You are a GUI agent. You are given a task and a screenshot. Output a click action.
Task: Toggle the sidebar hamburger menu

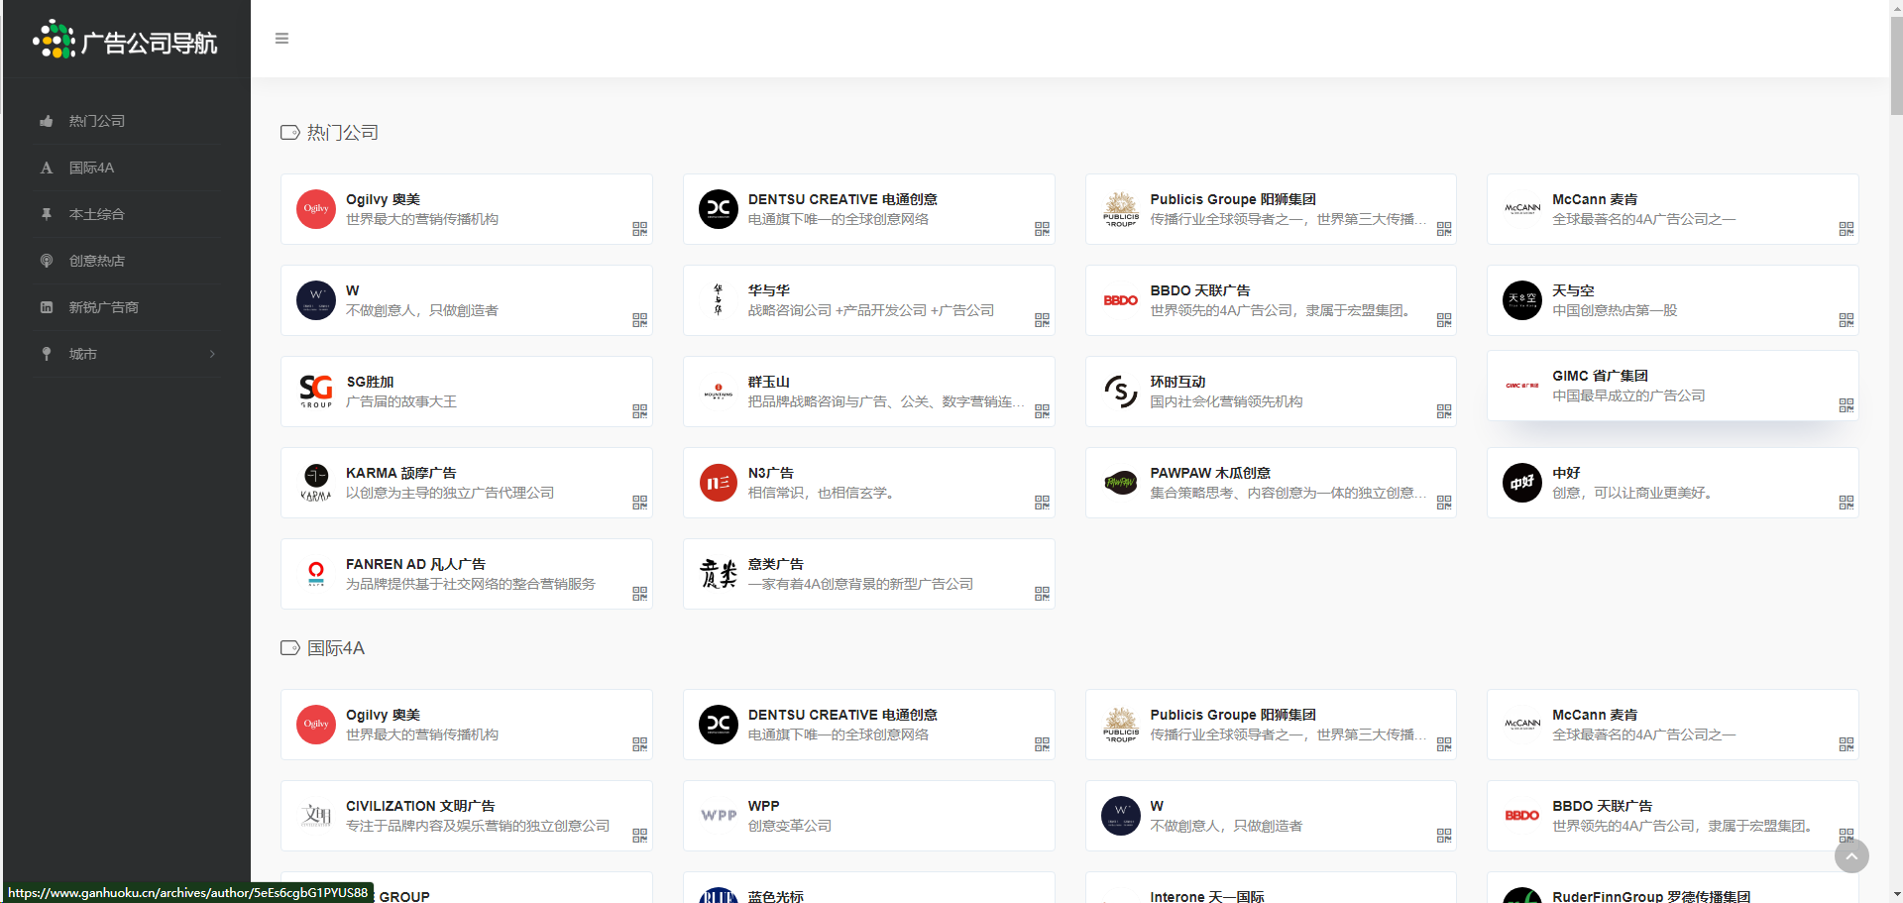point(281,39)
